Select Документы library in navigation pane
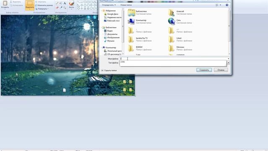Viewport: 268px width, 151px height. pyautogui.click(x=111, y=34)
